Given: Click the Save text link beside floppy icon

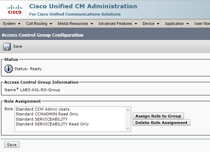Looking at the screenshot, I should coord(18,46).
